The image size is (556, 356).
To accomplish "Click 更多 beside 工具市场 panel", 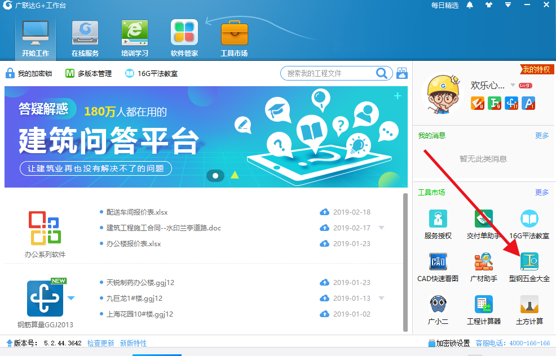I will coord(542,192).
